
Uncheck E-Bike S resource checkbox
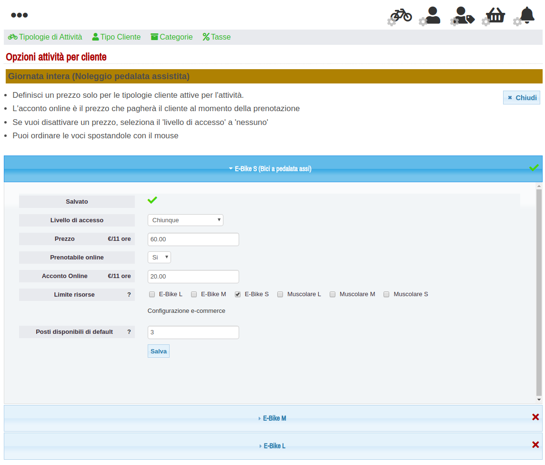(x=238, y=294)
